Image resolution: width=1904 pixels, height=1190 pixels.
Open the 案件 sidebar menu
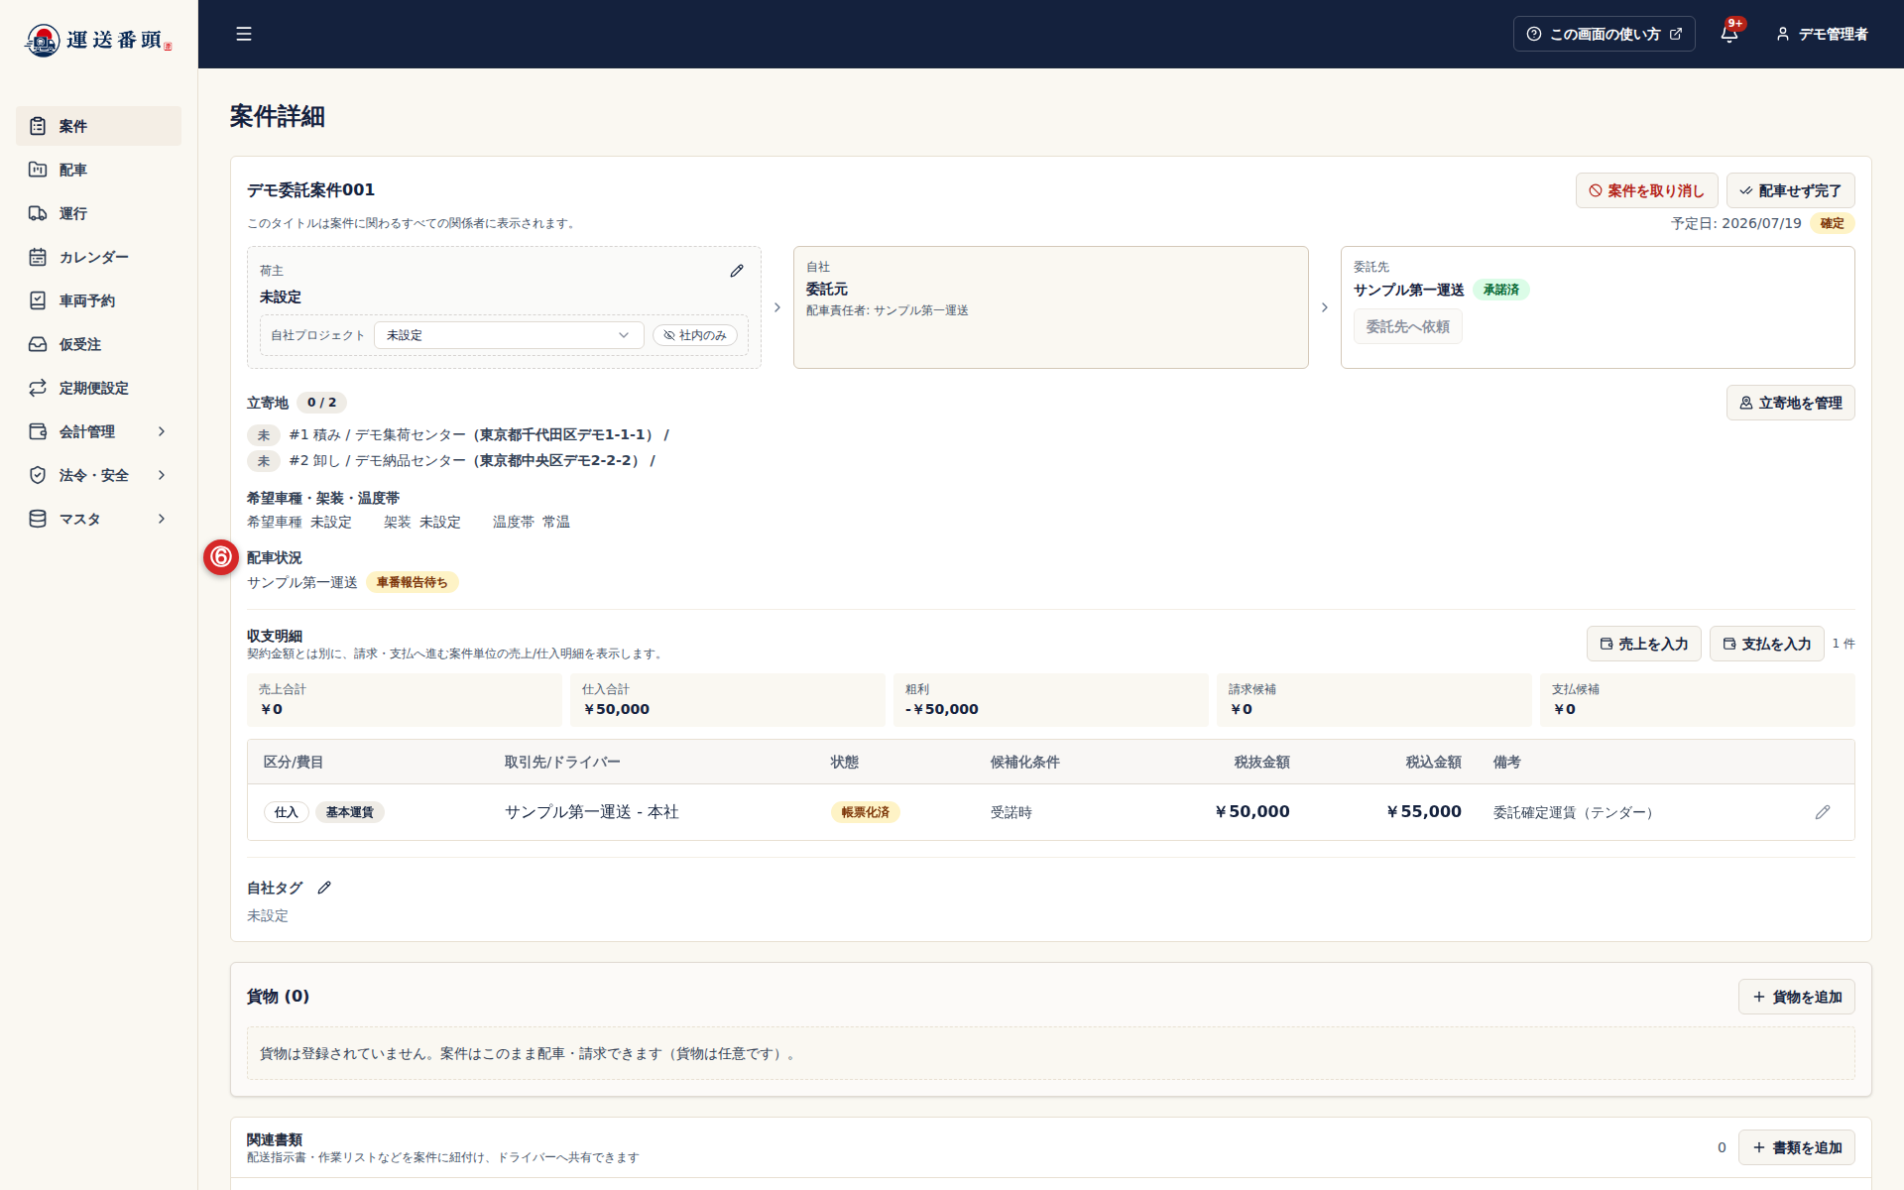(98, 126)
